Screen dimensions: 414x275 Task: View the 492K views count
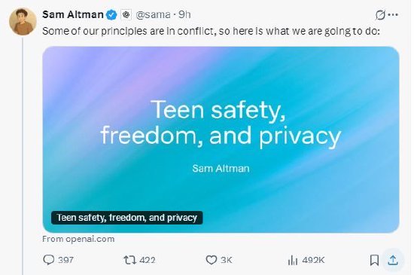point(313,260)
